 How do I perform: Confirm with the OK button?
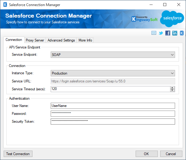click(x=147, y=154)
